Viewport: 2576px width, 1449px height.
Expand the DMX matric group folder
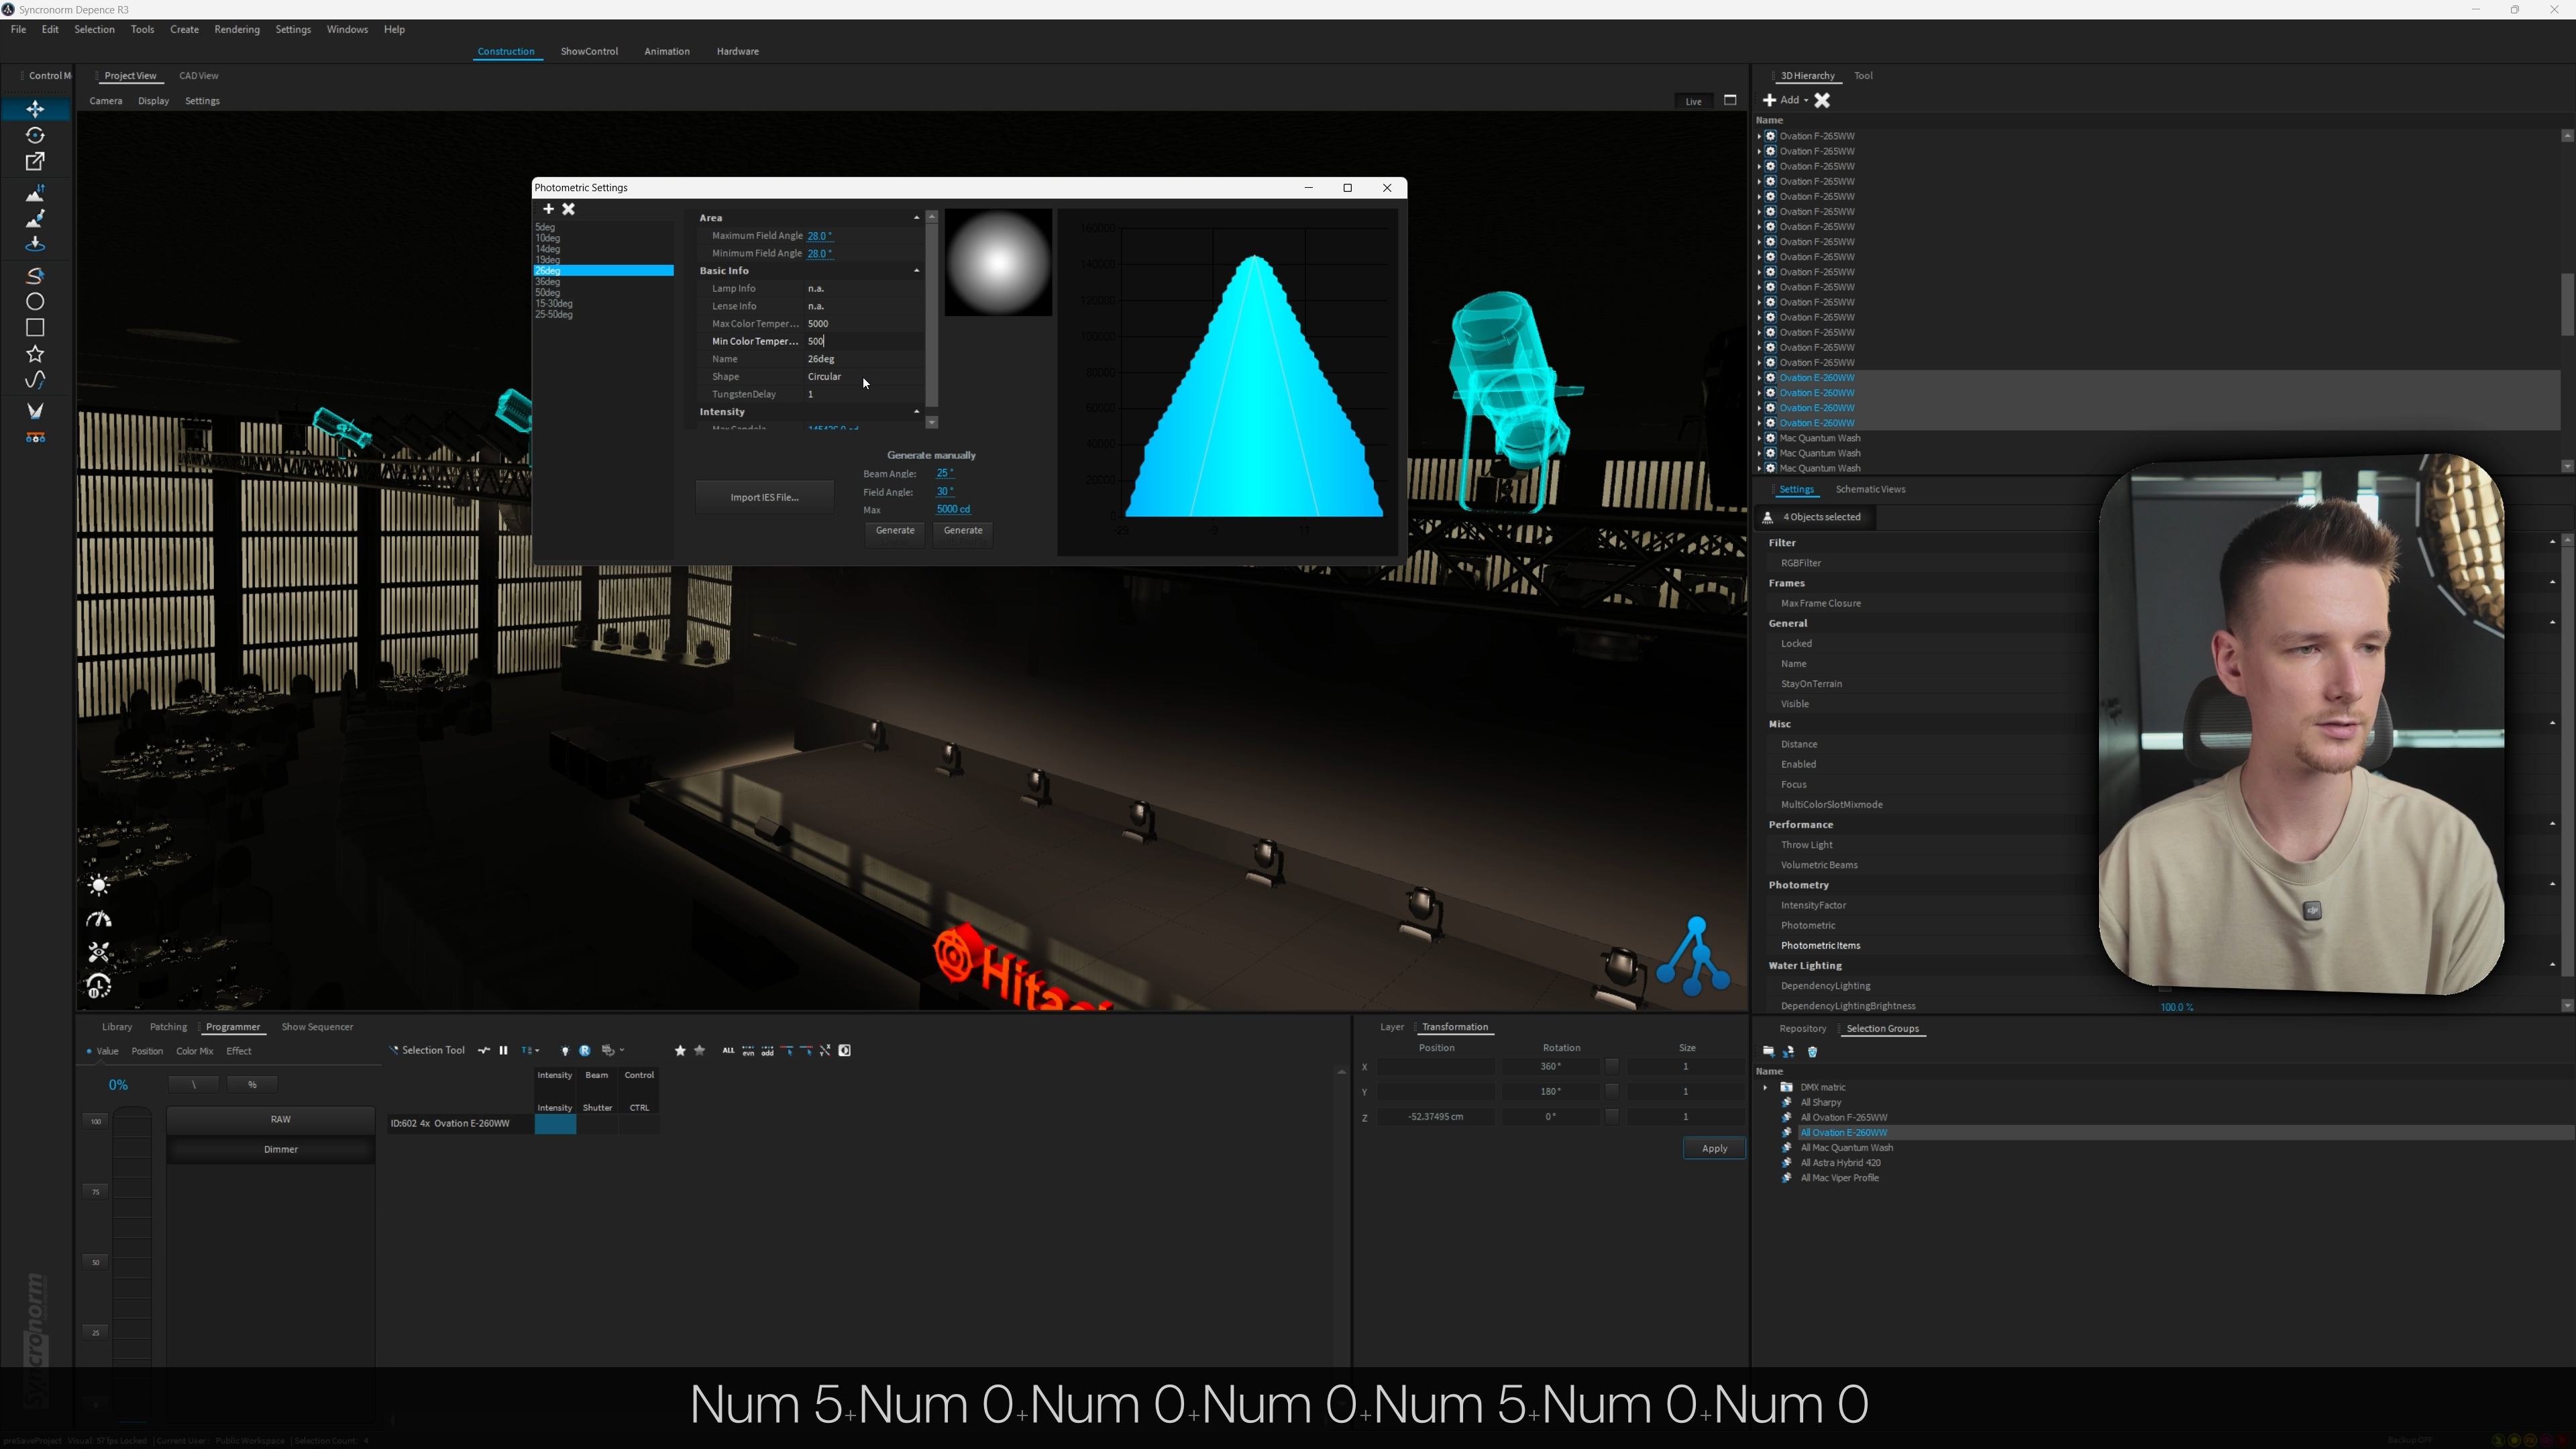pyautogui.click(x=1765, y=1088)
